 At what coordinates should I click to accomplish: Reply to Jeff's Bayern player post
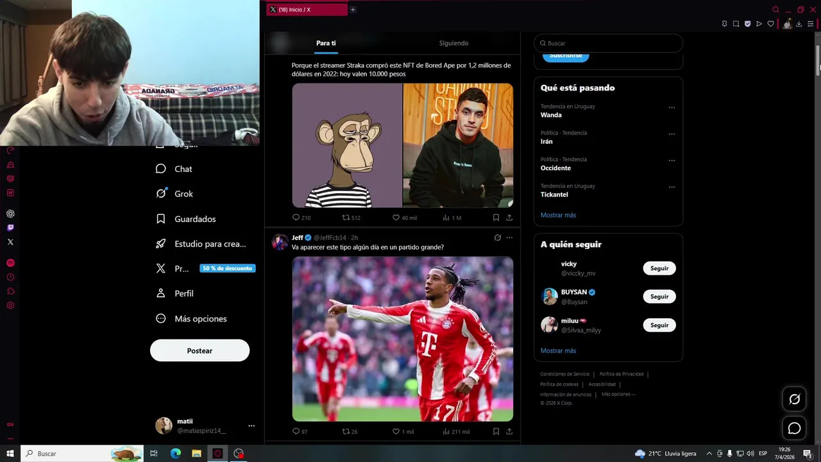[x=300, y=431]
